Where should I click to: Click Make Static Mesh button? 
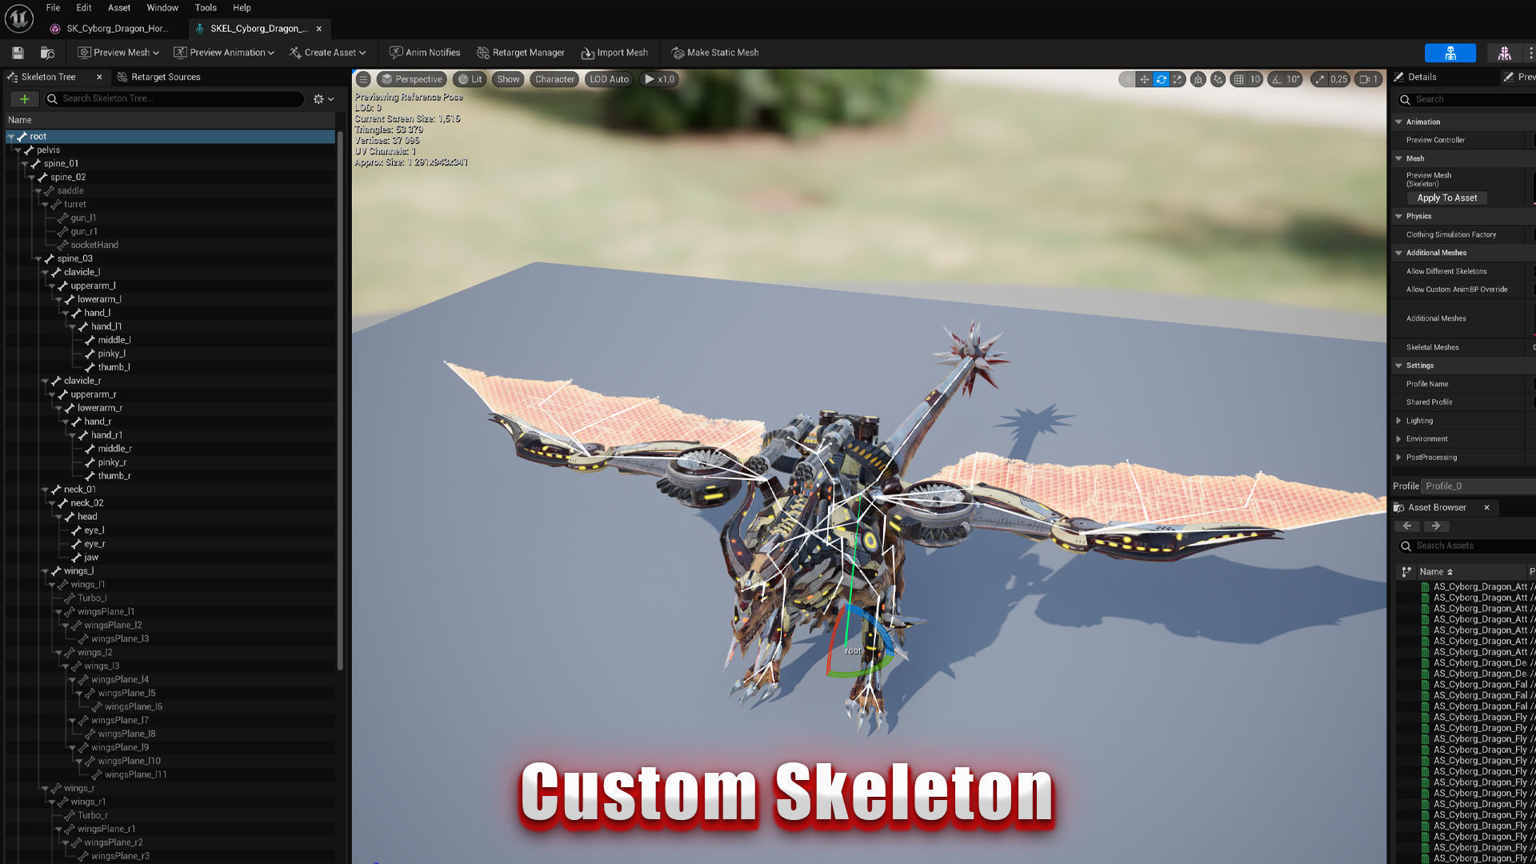pos(715,53)
